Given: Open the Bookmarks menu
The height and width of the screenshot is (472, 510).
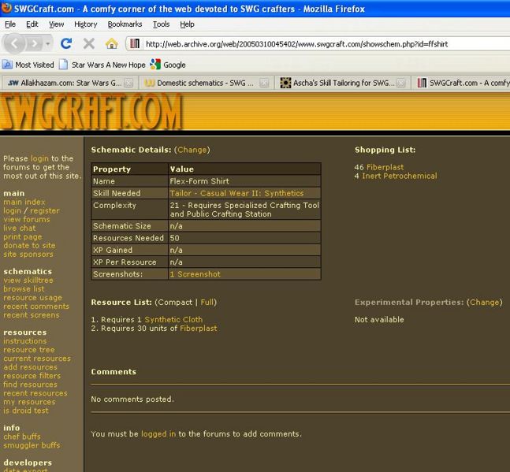Looking at the screenshot, I should tap(125, 24).
